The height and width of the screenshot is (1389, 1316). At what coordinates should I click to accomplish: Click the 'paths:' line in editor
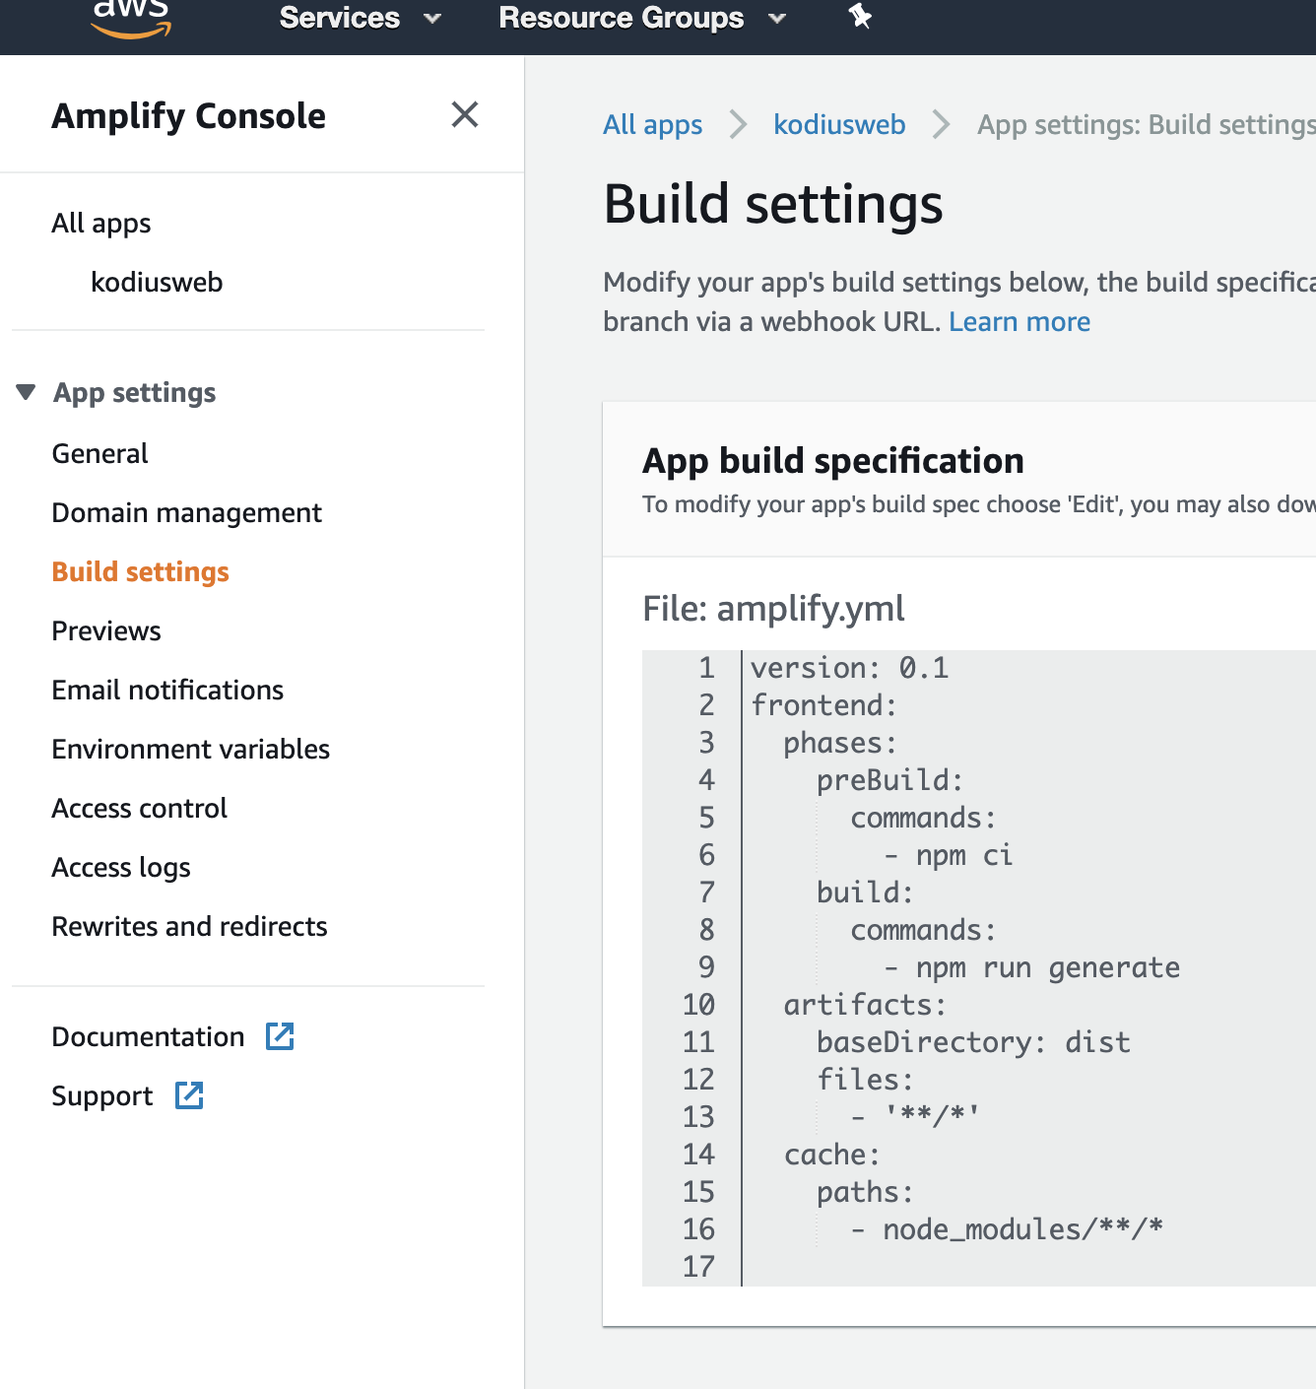[x=865, y=1193]
